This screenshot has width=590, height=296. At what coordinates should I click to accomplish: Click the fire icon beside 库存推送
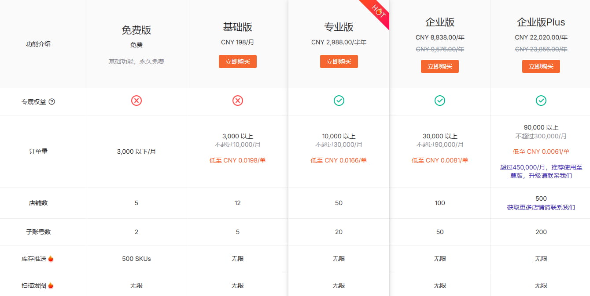point(51,259)
